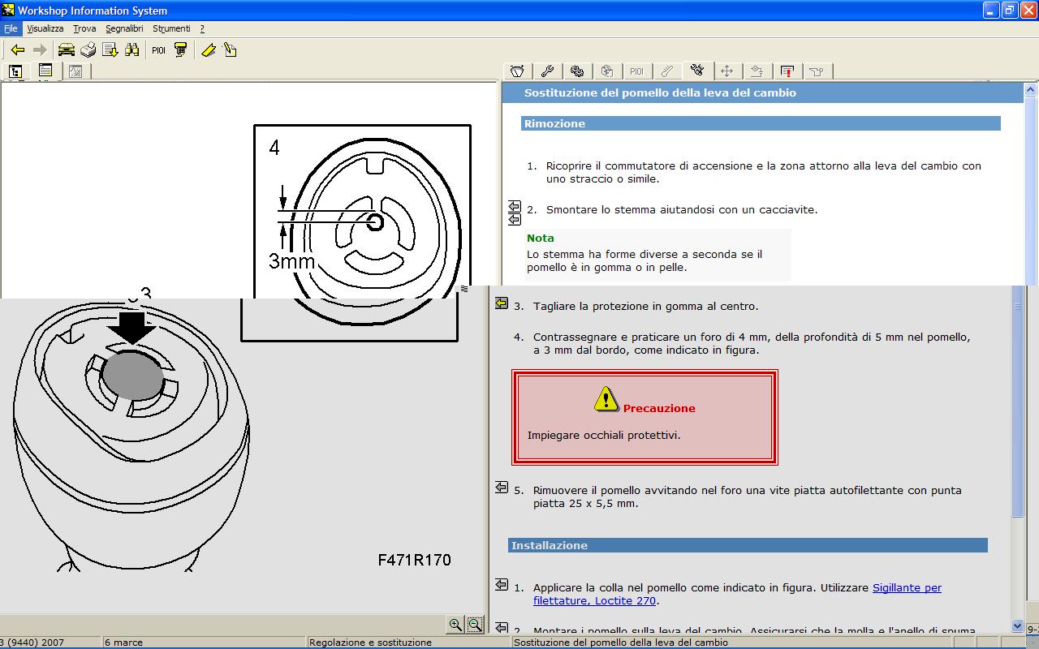
Task: Show figure for Rimozione step 2, lower arrow
Action: [514, 219]
